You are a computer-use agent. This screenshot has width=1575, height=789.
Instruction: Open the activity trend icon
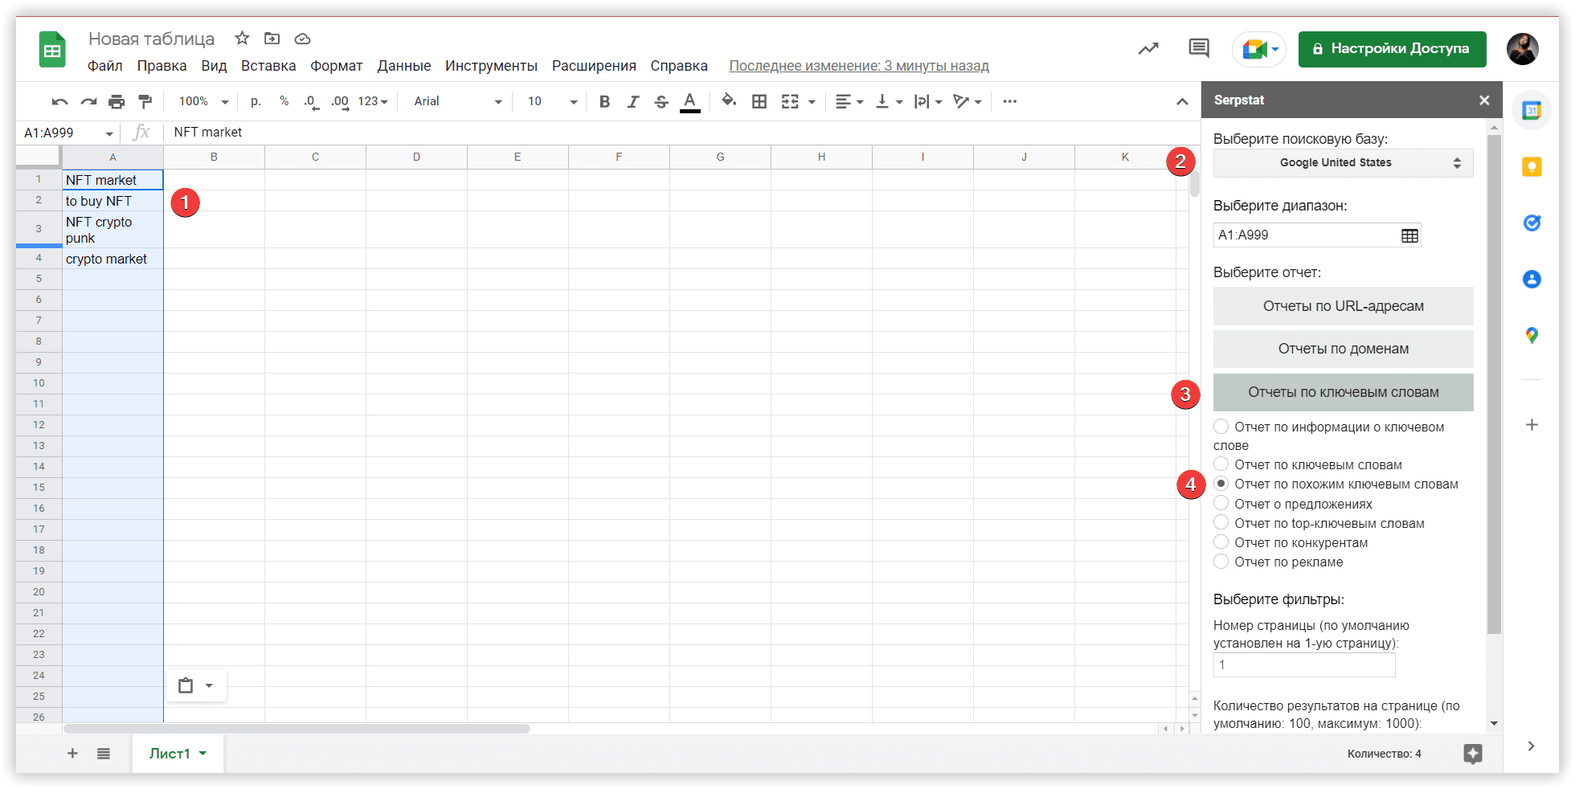(1148, 49)
